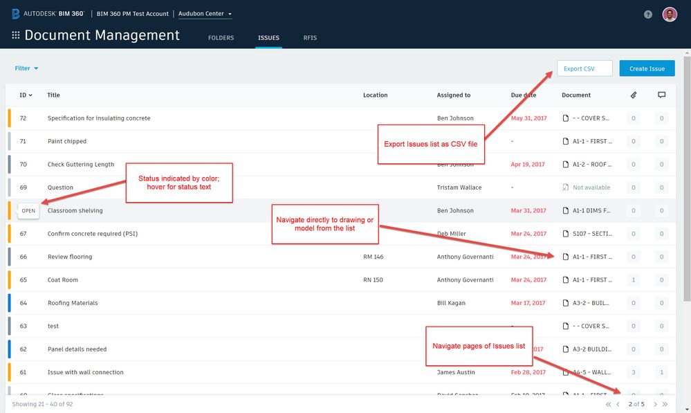The image size is (691, 413).
Task: Click document icon in Specification for insulating concrete row
Action: coord(565,118)
